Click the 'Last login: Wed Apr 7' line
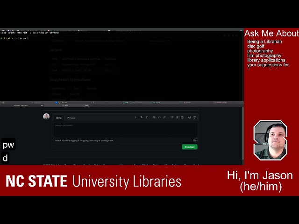 click(x=30, y=33)
